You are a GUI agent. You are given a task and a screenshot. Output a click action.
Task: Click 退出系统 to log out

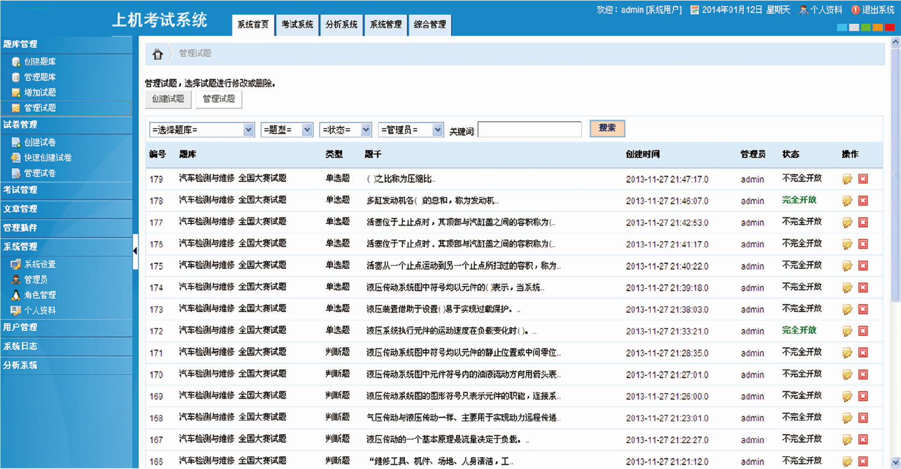(x=872, y=10)
